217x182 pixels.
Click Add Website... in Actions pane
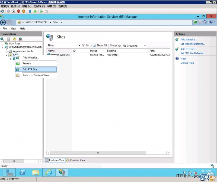(x=189, y=40)
